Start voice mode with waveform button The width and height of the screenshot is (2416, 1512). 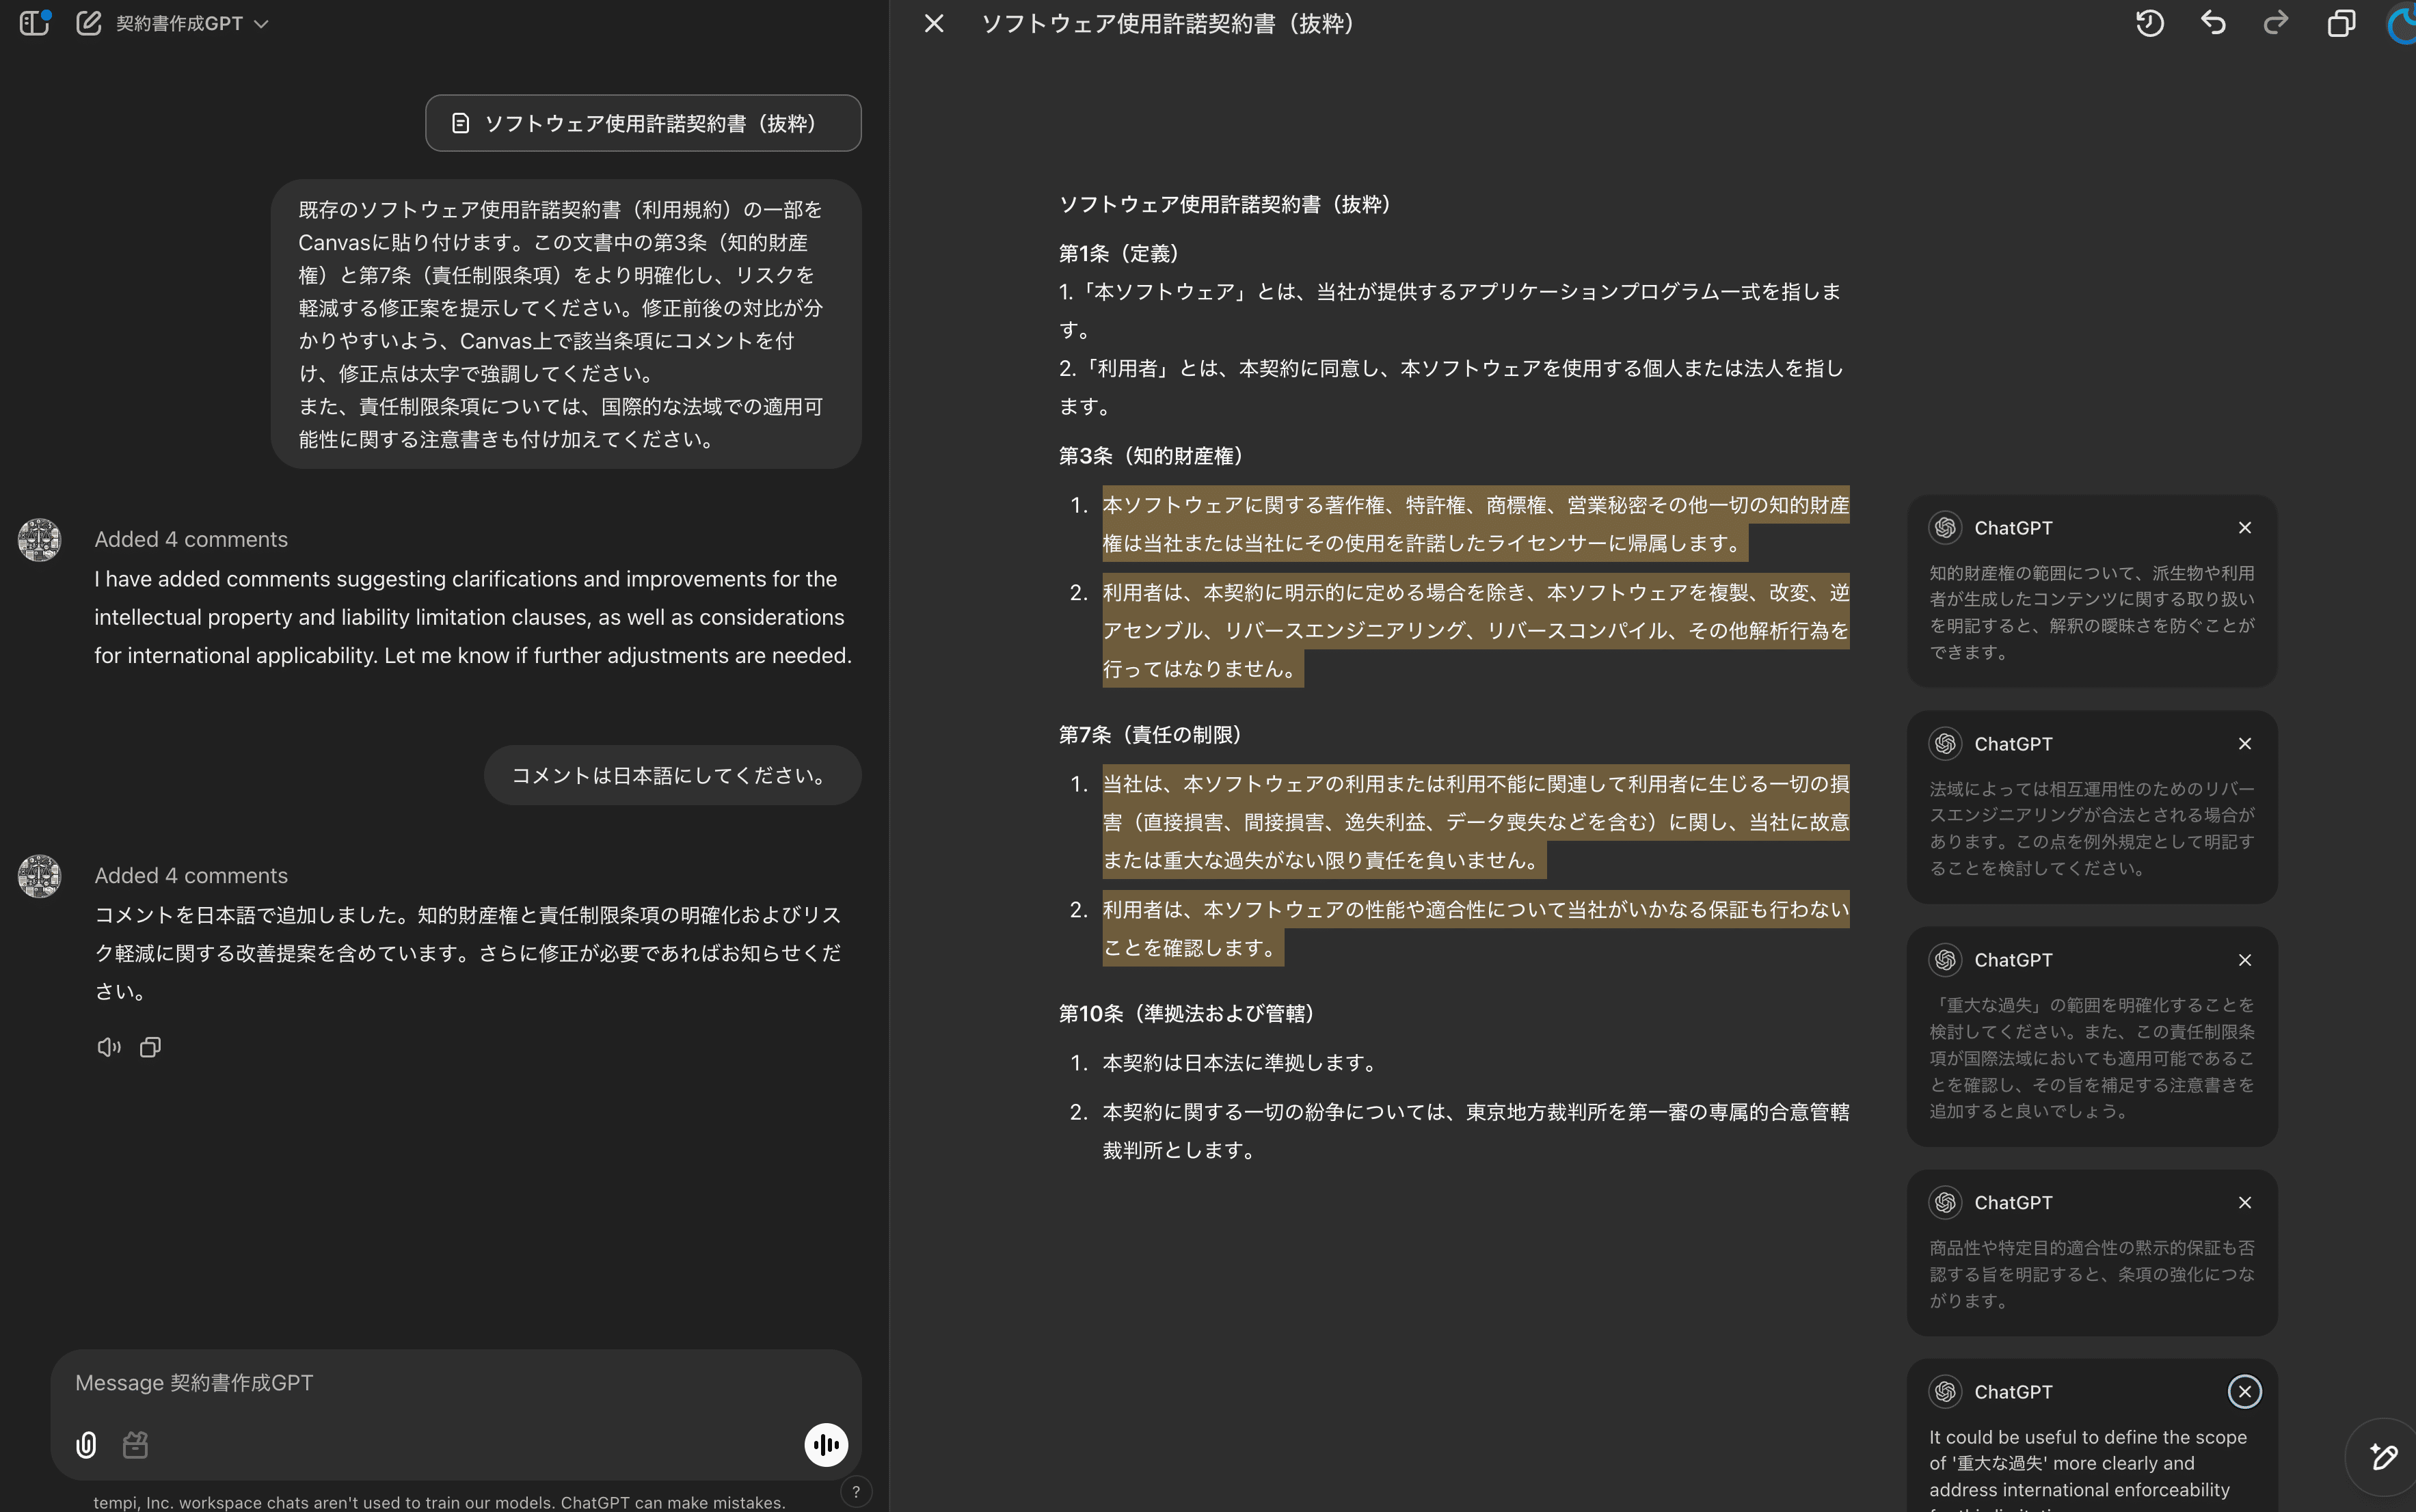coord(826,1445)
